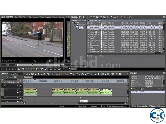Toggle loop playback in the player
Viewport: 166px width, 124px height.
[x=46, y=69]
